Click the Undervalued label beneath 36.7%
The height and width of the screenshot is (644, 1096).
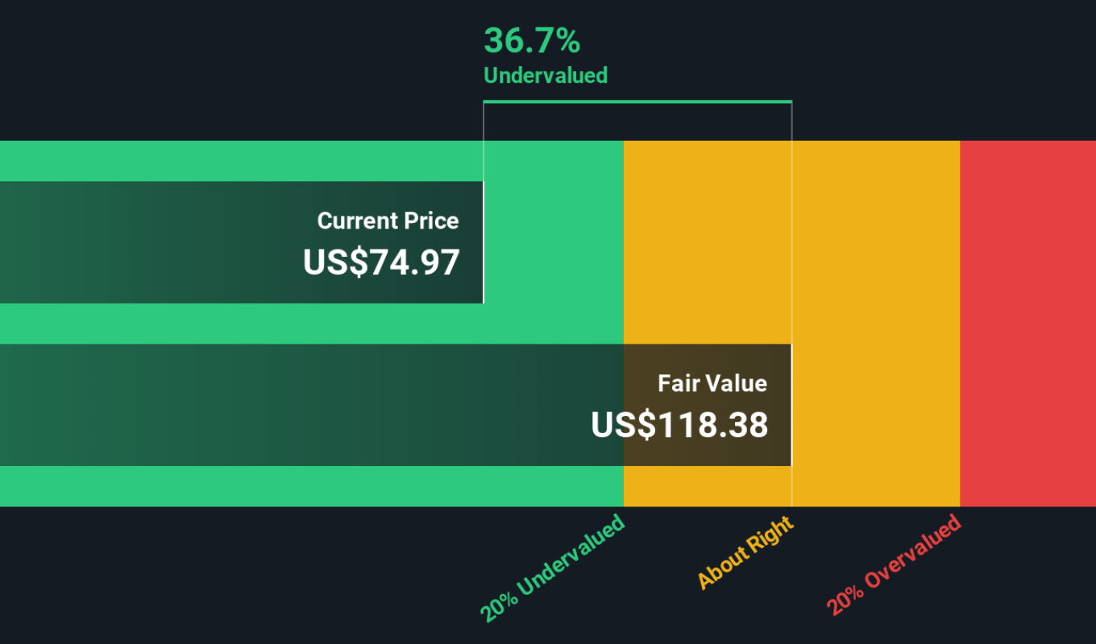(545, 76)
